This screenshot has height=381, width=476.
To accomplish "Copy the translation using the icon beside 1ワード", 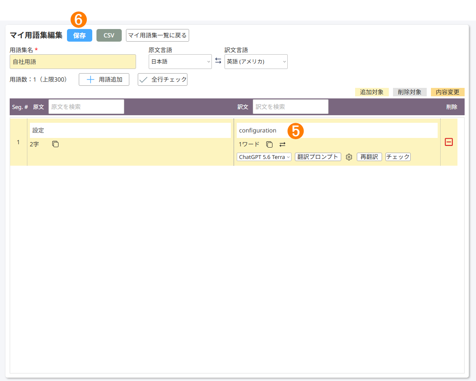I will click(x=269, y=144).
